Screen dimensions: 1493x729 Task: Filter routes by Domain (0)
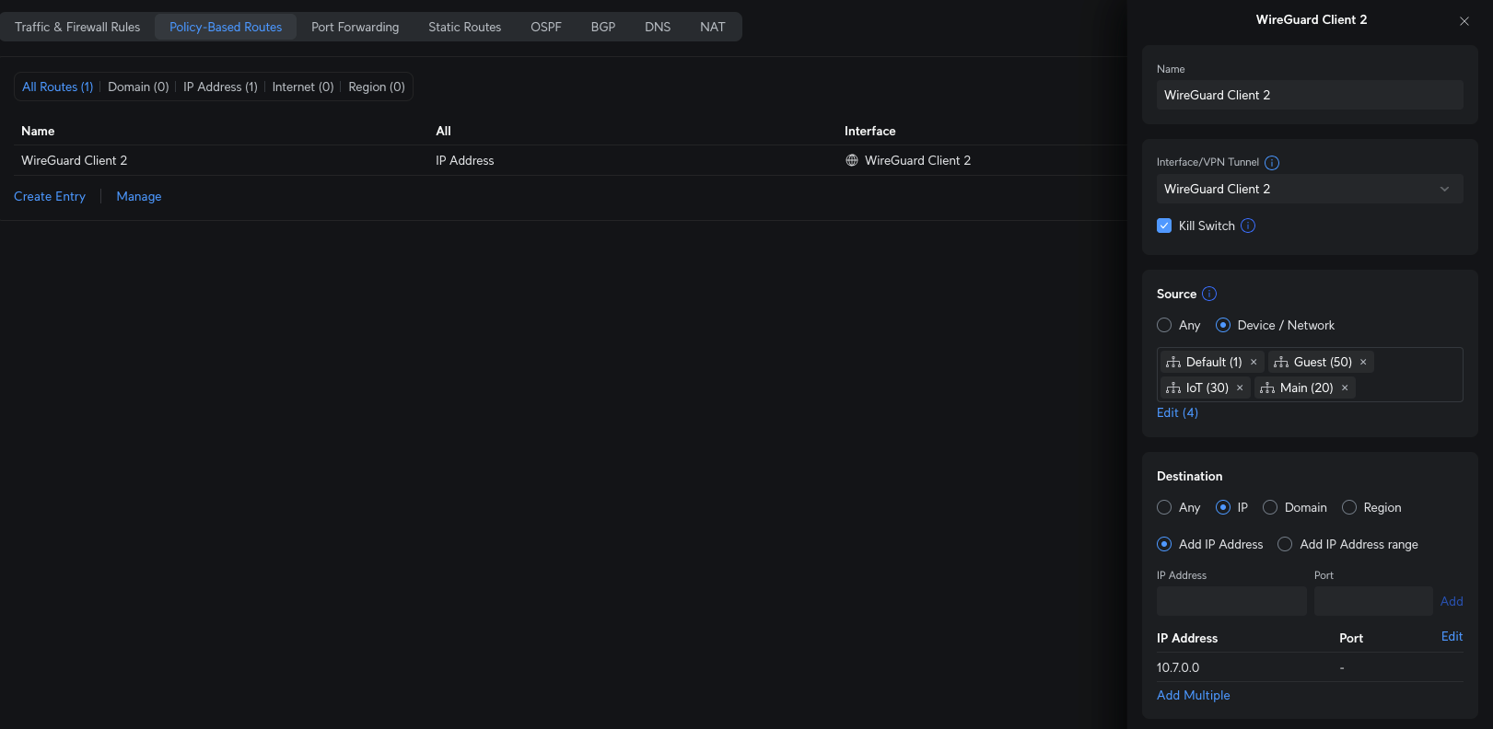[x=138, y=87]
